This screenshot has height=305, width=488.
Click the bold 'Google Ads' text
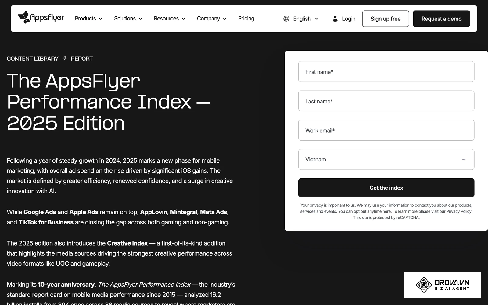click(x=40, y=212)
